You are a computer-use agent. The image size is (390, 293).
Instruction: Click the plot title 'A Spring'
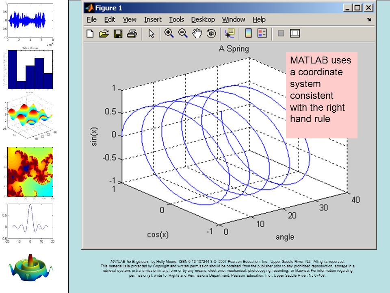coord(234,48)
